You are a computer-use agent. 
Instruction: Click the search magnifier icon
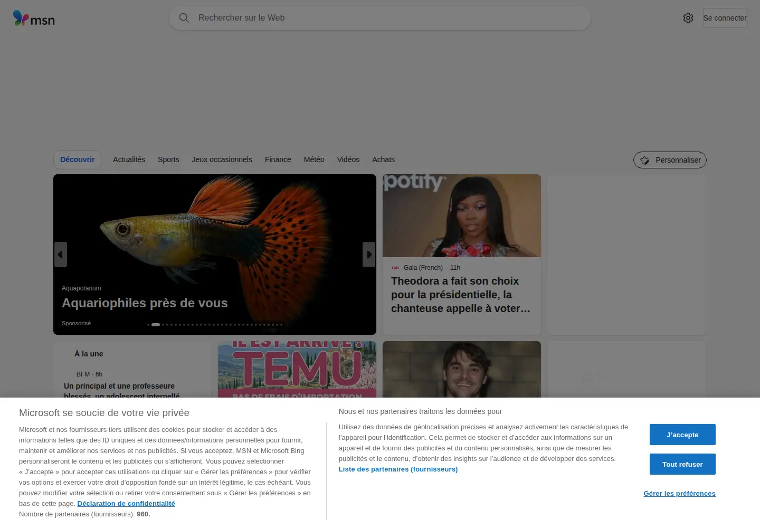184,18
